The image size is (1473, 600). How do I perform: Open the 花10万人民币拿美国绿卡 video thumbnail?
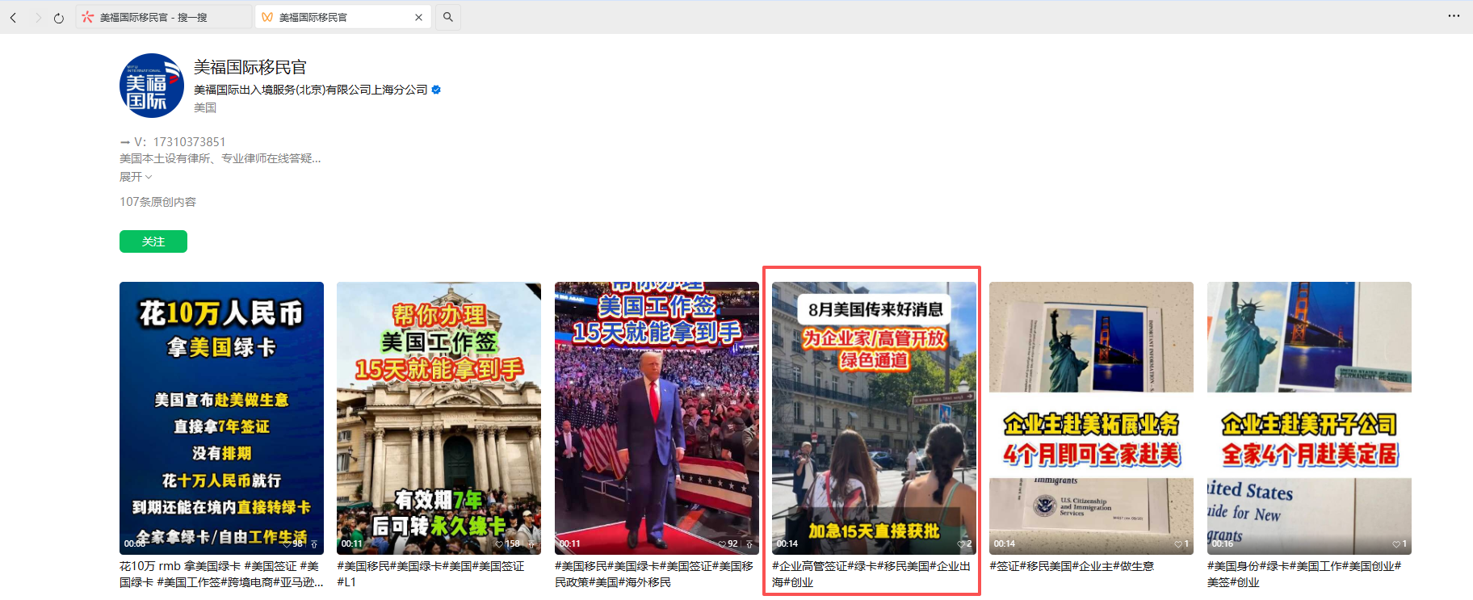click(221, 418)
